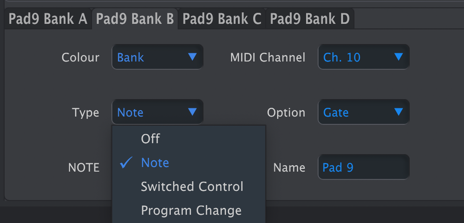Viewport: 464px width, 223px height.
Task: Click the blue arrow of MIDI Channel dropdown
Action: point(399,56)
